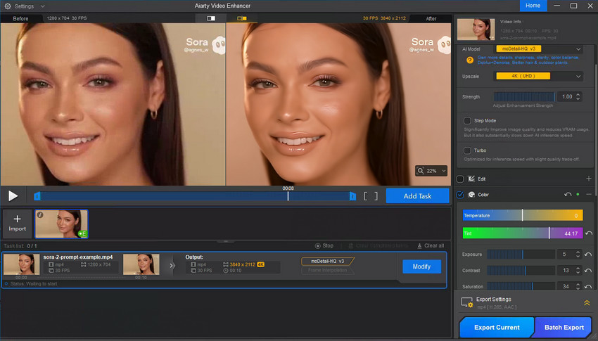Change the Contrast value stepper
The height and width of the screenshot is (341, 598).
point(578,271)
